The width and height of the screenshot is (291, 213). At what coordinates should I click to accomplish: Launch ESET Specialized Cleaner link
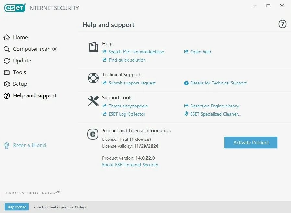215,114
